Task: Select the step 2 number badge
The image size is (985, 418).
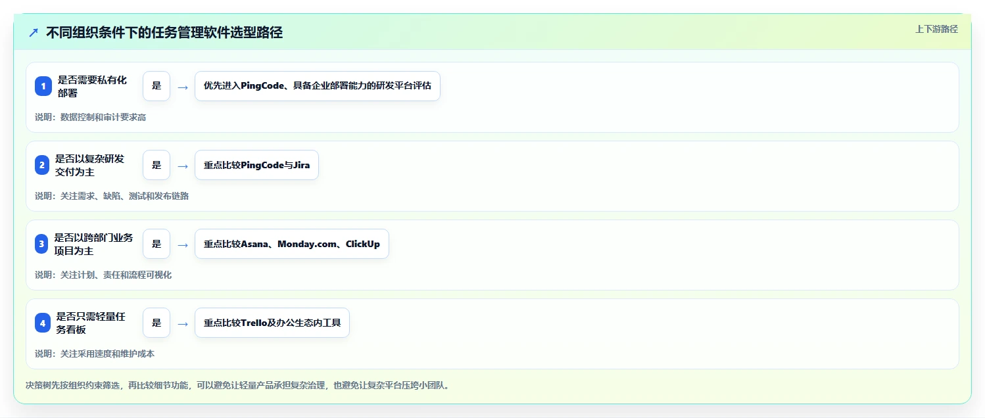Action: 43,165
